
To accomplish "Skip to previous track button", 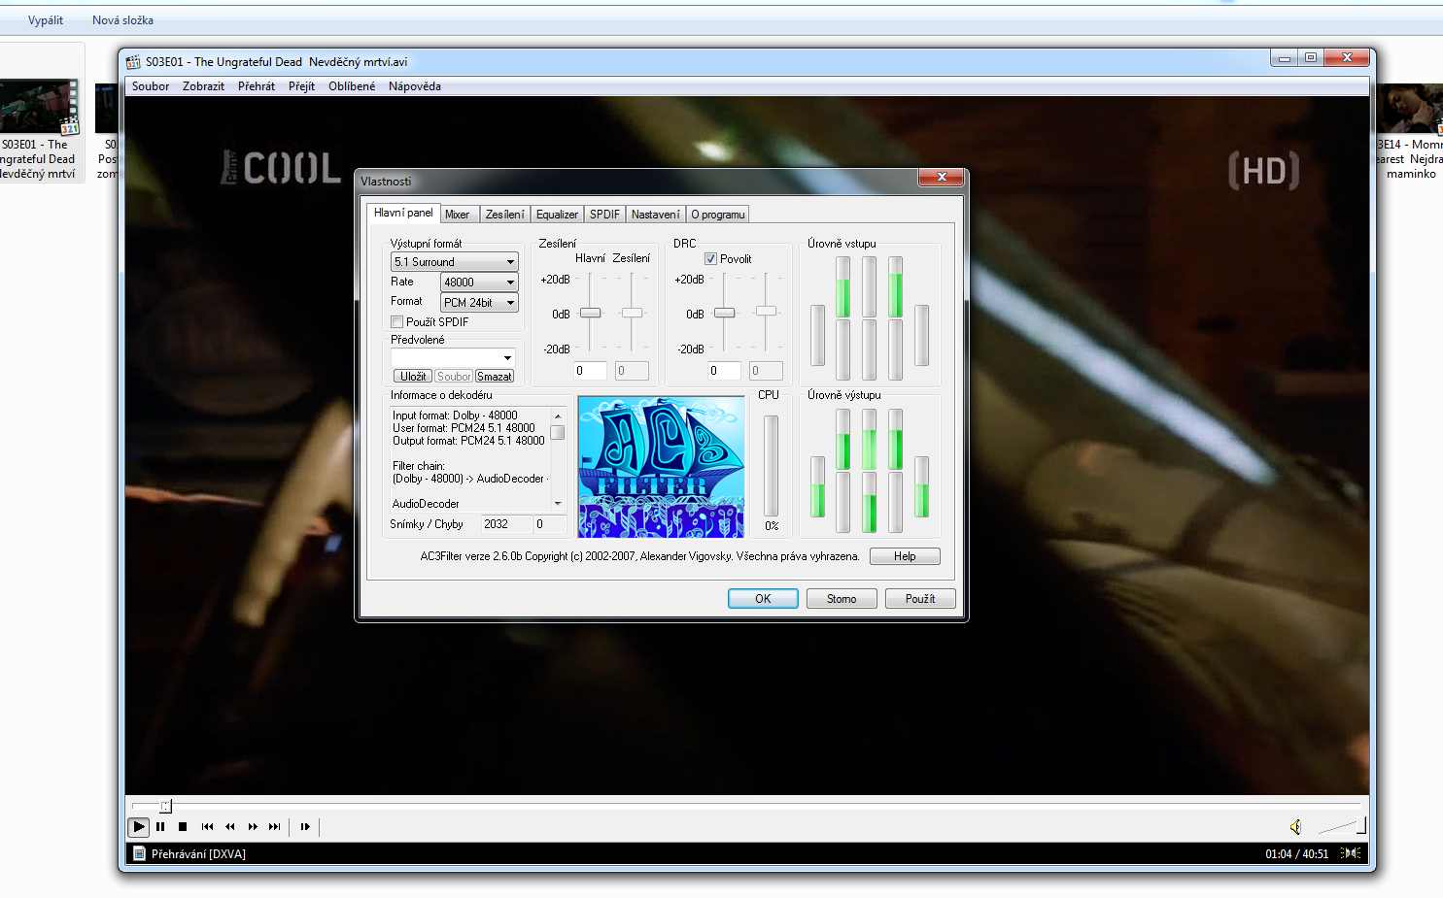I will tap(207, 827).
